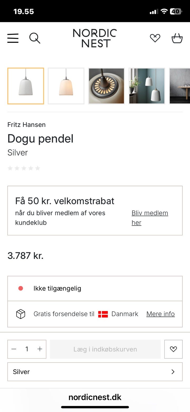The image size is (190, 412).
Task: View the lit pendant thumbnail
Action: (66, 86)
